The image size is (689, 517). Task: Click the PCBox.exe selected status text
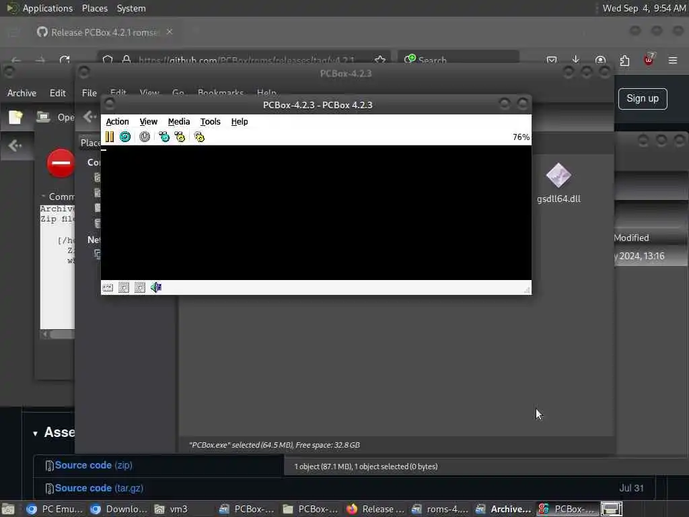pyautogui.click(x=275, y=445)
